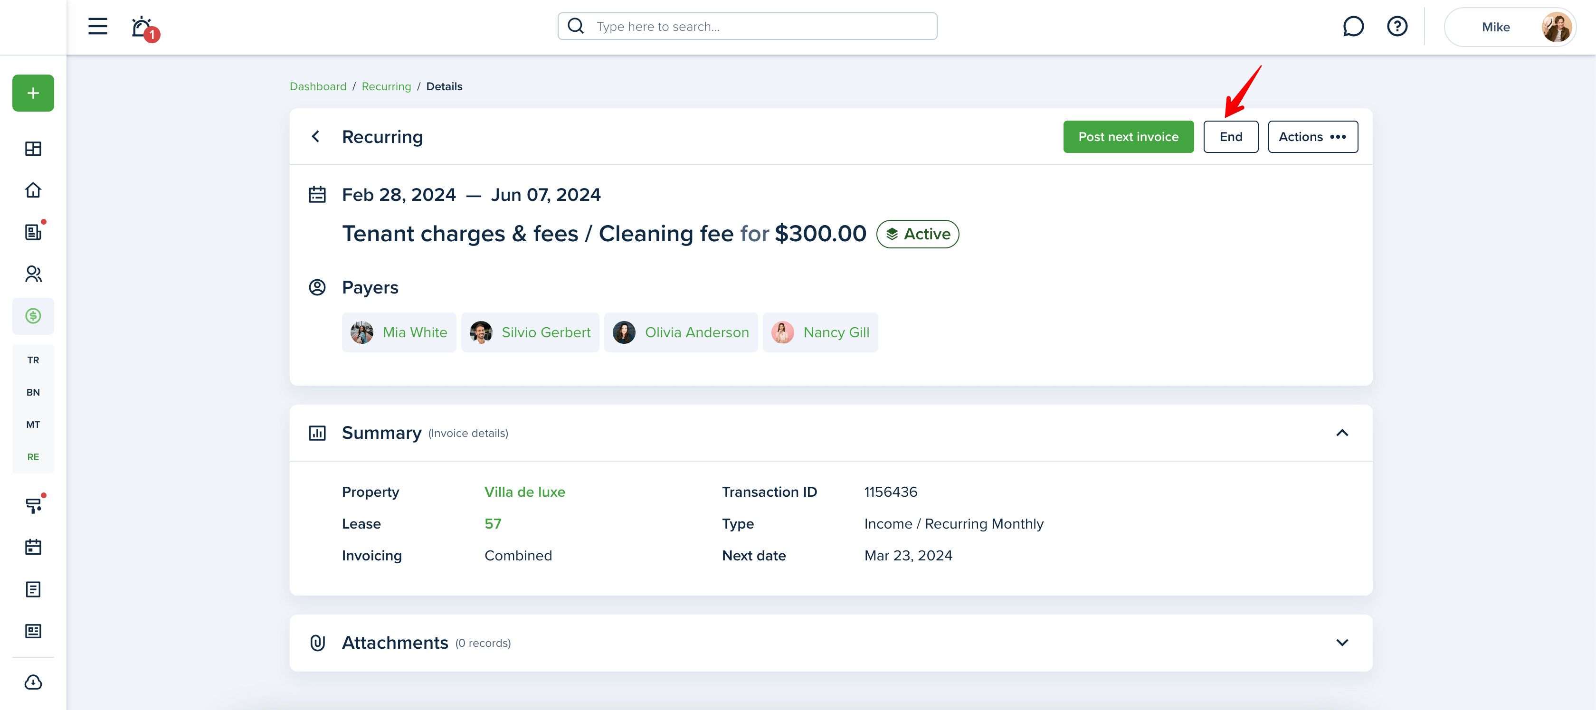Click the Payers person icon
The height and width of the screenshot is (710, 1596).
pyautogui.click(x=317, y=287)
